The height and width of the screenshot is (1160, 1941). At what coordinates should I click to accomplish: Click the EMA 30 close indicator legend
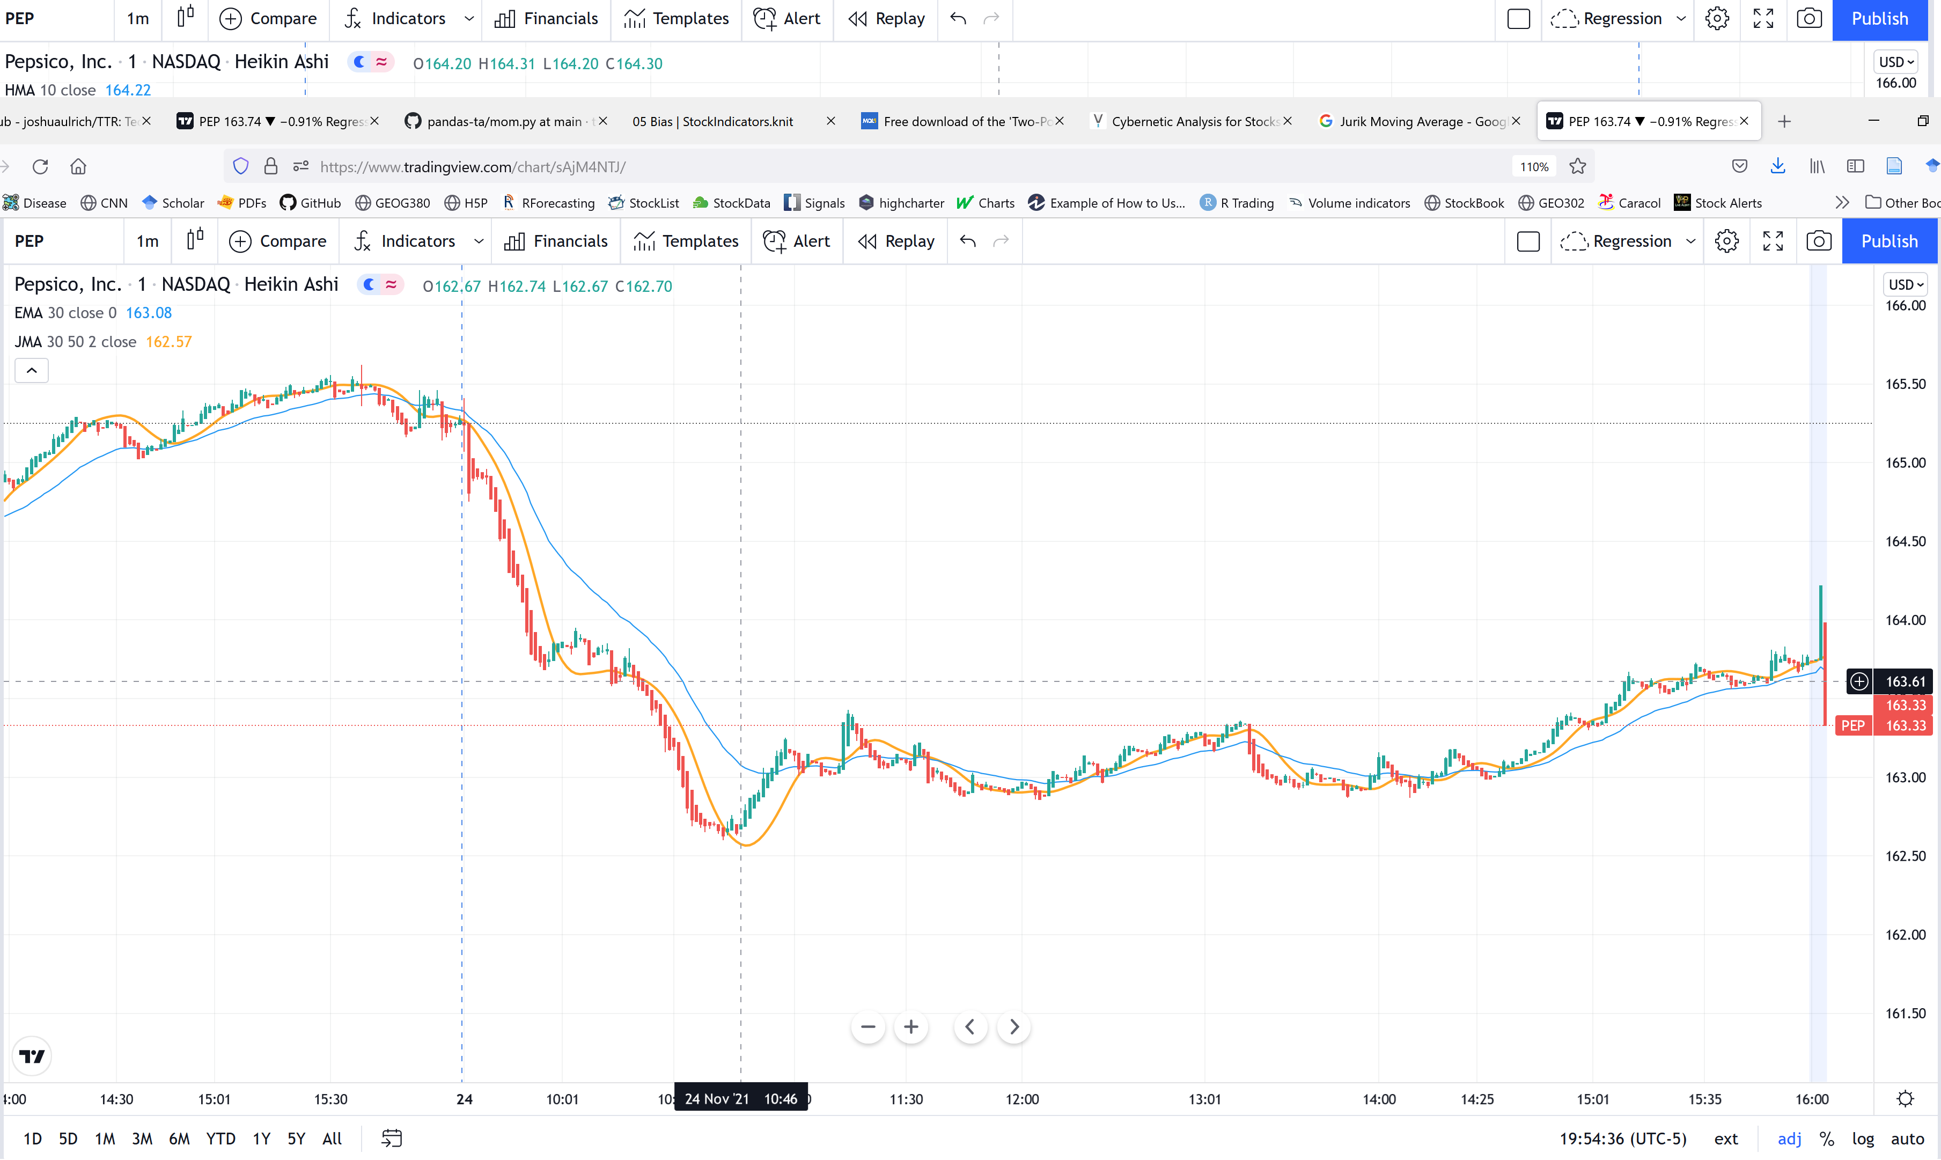(x=65, y=313)
